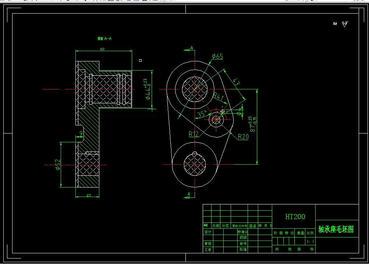
Task: Select the 27 thickness dimension text
Action: [x=89, y=195]
